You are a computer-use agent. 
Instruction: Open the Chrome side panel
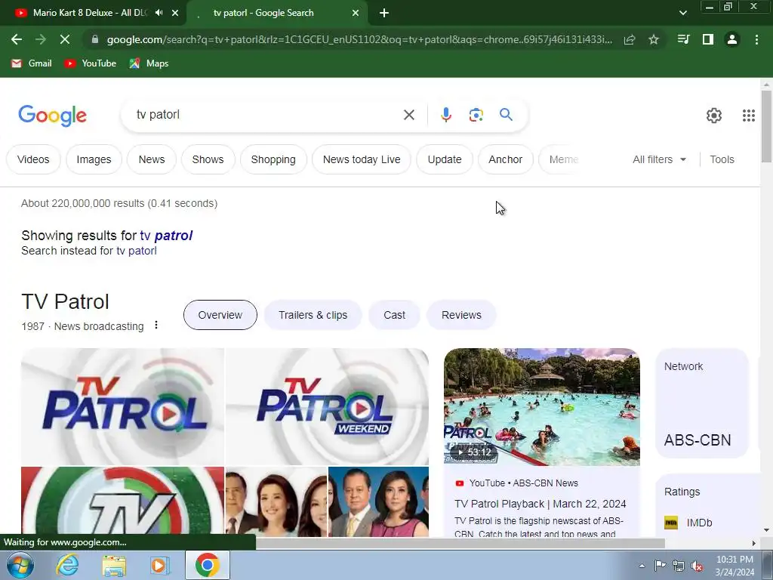click(708, 39)
